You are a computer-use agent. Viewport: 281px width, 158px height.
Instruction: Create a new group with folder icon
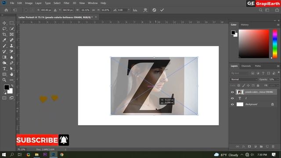(x=261, y=146)
